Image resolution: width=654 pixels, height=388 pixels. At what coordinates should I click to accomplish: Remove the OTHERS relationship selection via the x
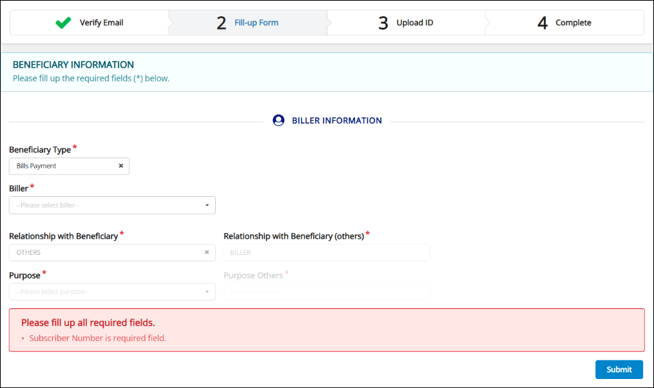coord(207,252)
